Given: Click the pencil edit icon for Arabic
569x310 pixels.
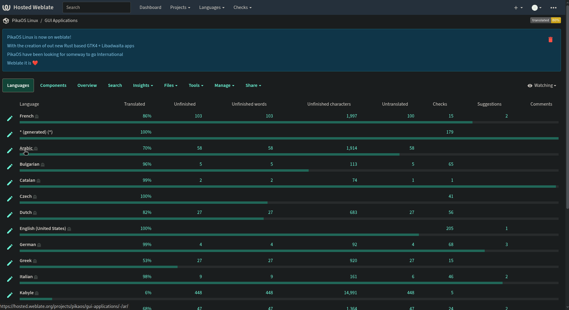Looking at the screenshot, I should coord(10,151).
